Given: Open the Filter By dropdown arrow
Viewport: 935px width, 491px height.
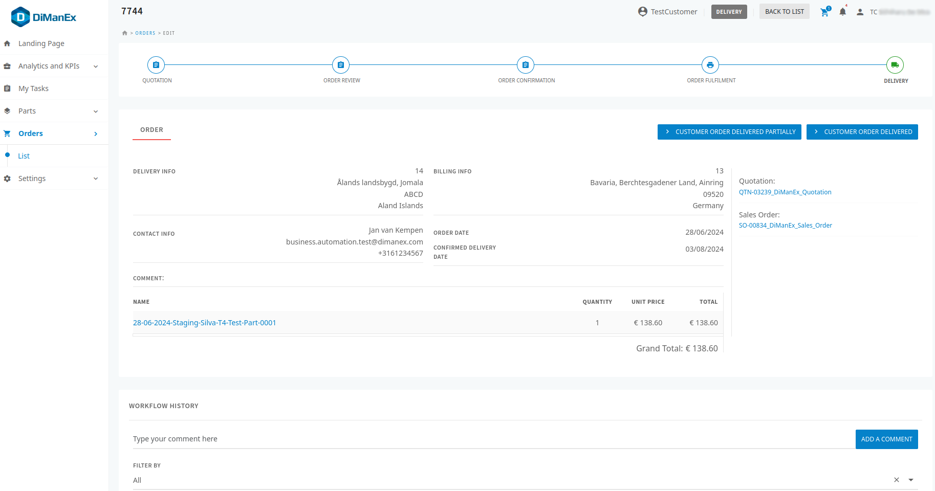Looking at the screenshot, I should (x=911, y=480).
